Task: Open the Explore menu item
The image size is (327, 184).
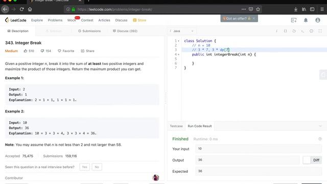Action: [37, 20]
